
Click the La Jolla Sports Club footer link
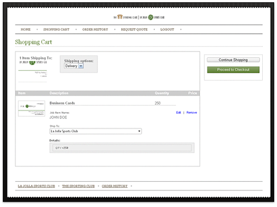37,186
